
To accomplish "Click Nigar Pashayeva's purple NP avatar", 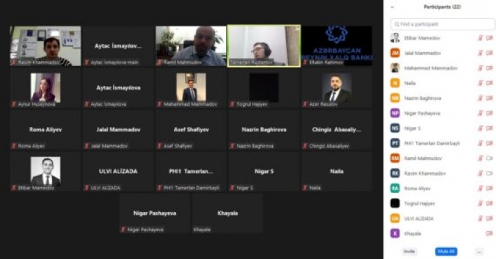I will (x=395, y=113).
